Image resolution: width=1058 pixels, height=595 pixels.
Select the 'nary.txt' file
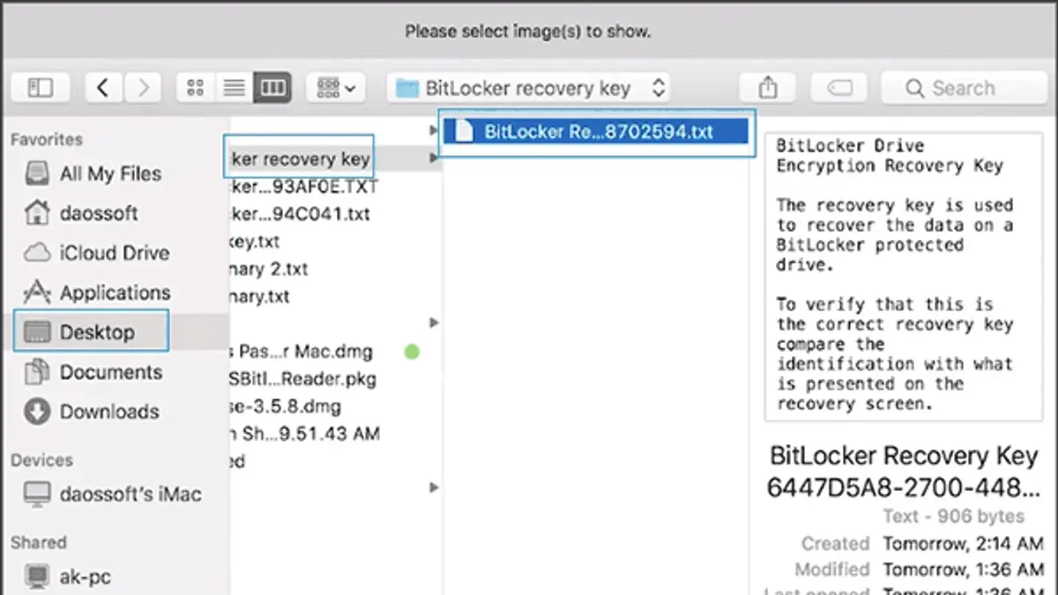261,296
